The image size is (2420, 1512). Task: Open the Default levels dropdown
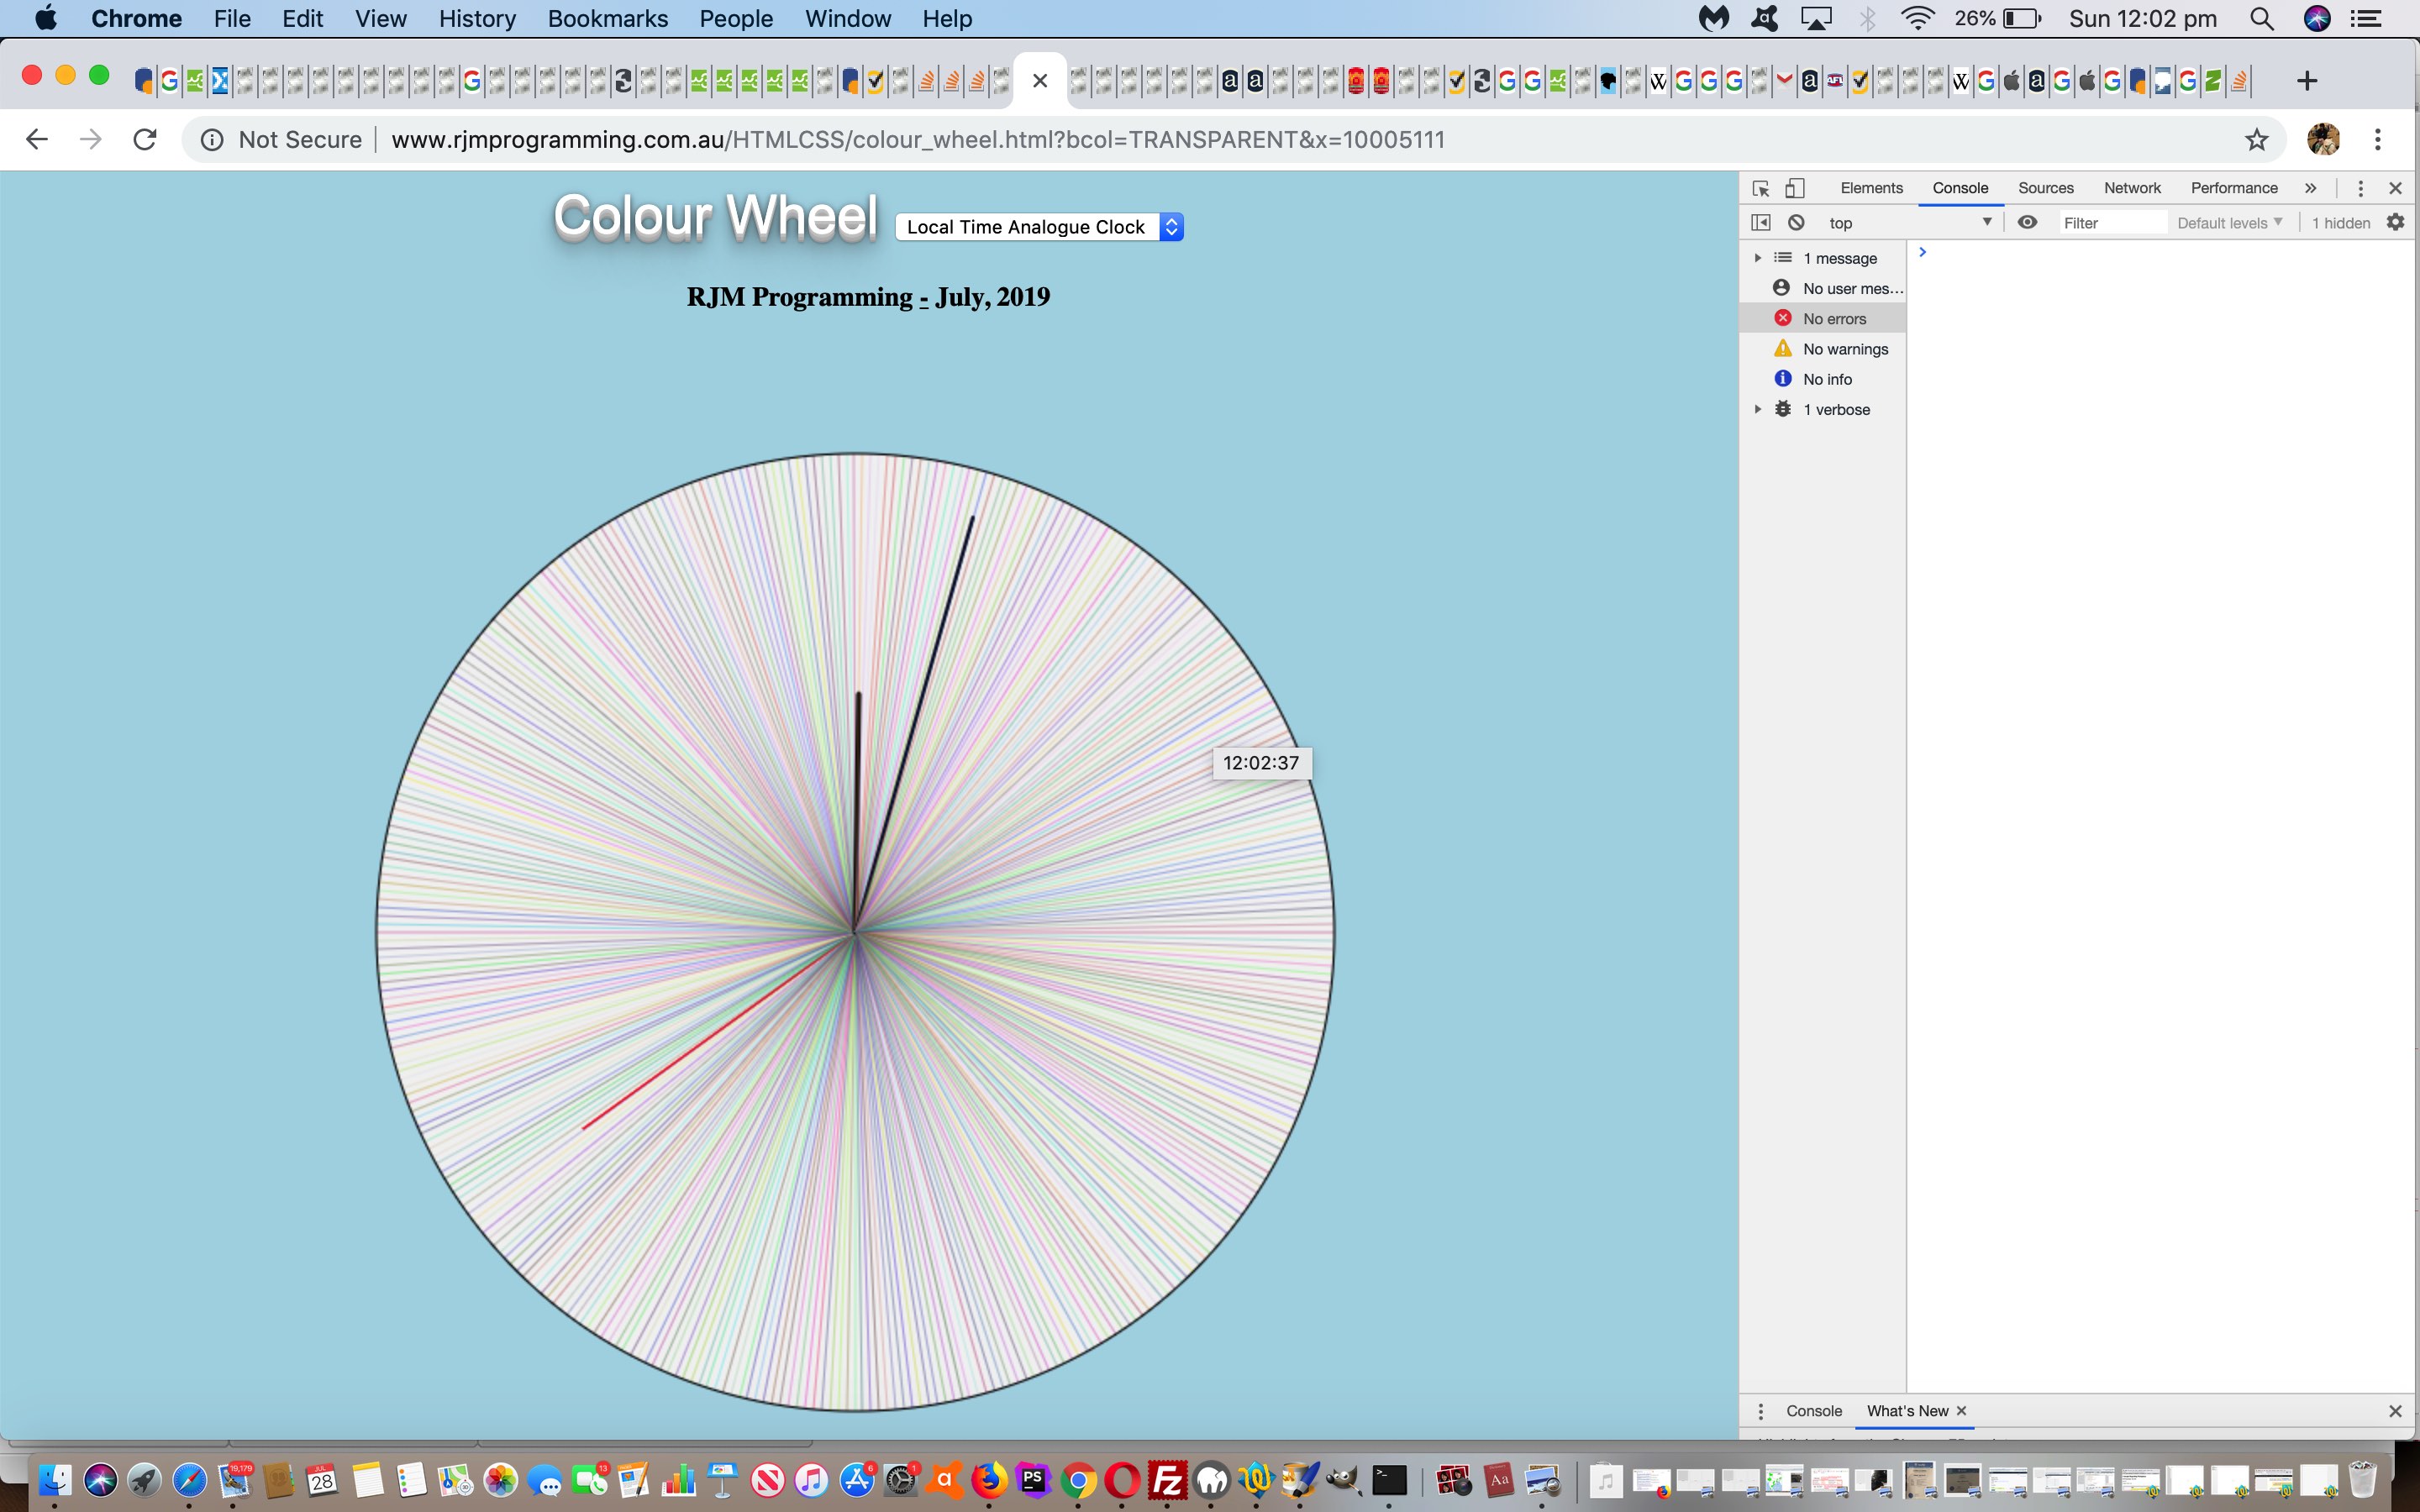tap(2229, 223)
